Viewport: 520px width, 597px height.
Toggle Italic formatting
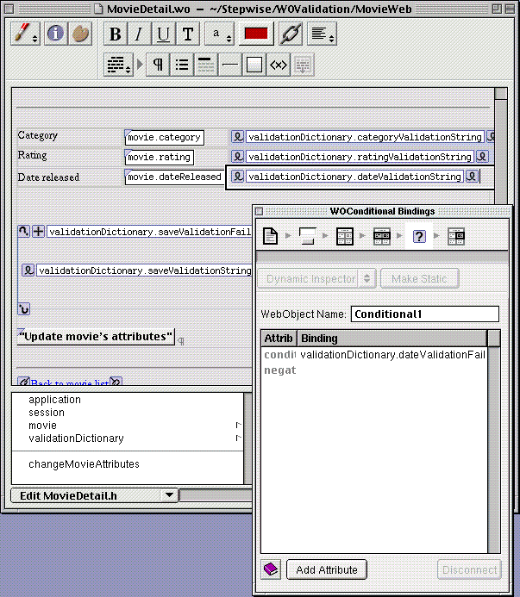coord(139,34)
